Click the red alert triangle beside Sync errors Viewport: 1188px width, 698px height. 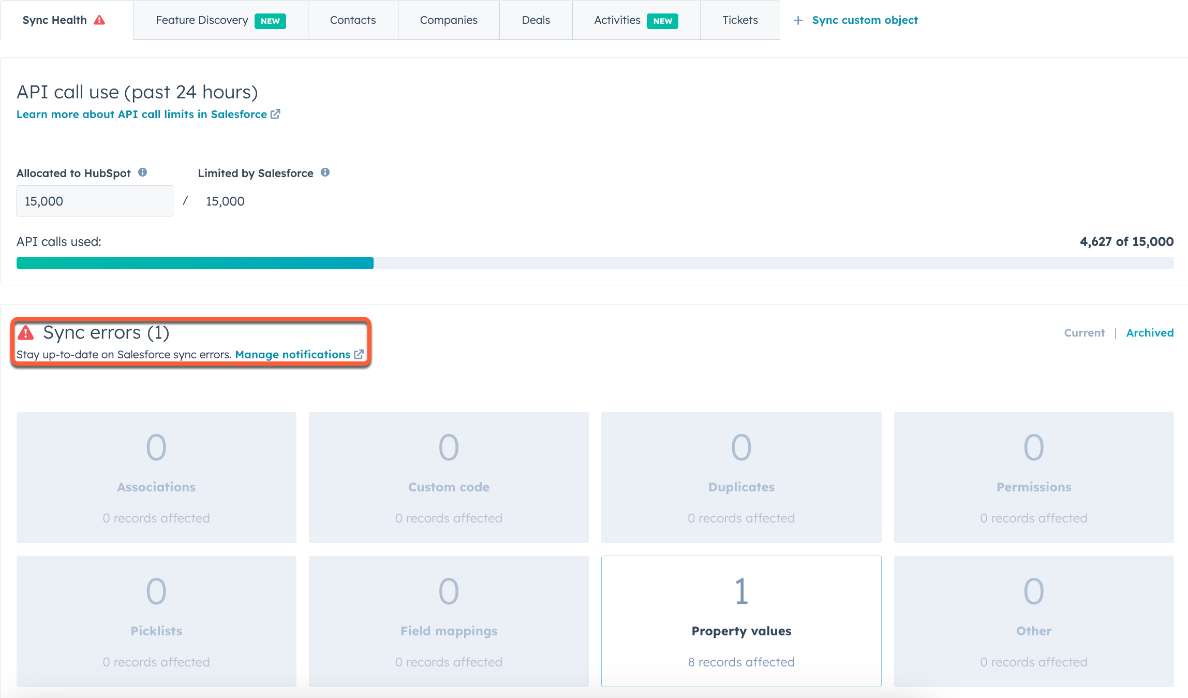tap(25, 332)
